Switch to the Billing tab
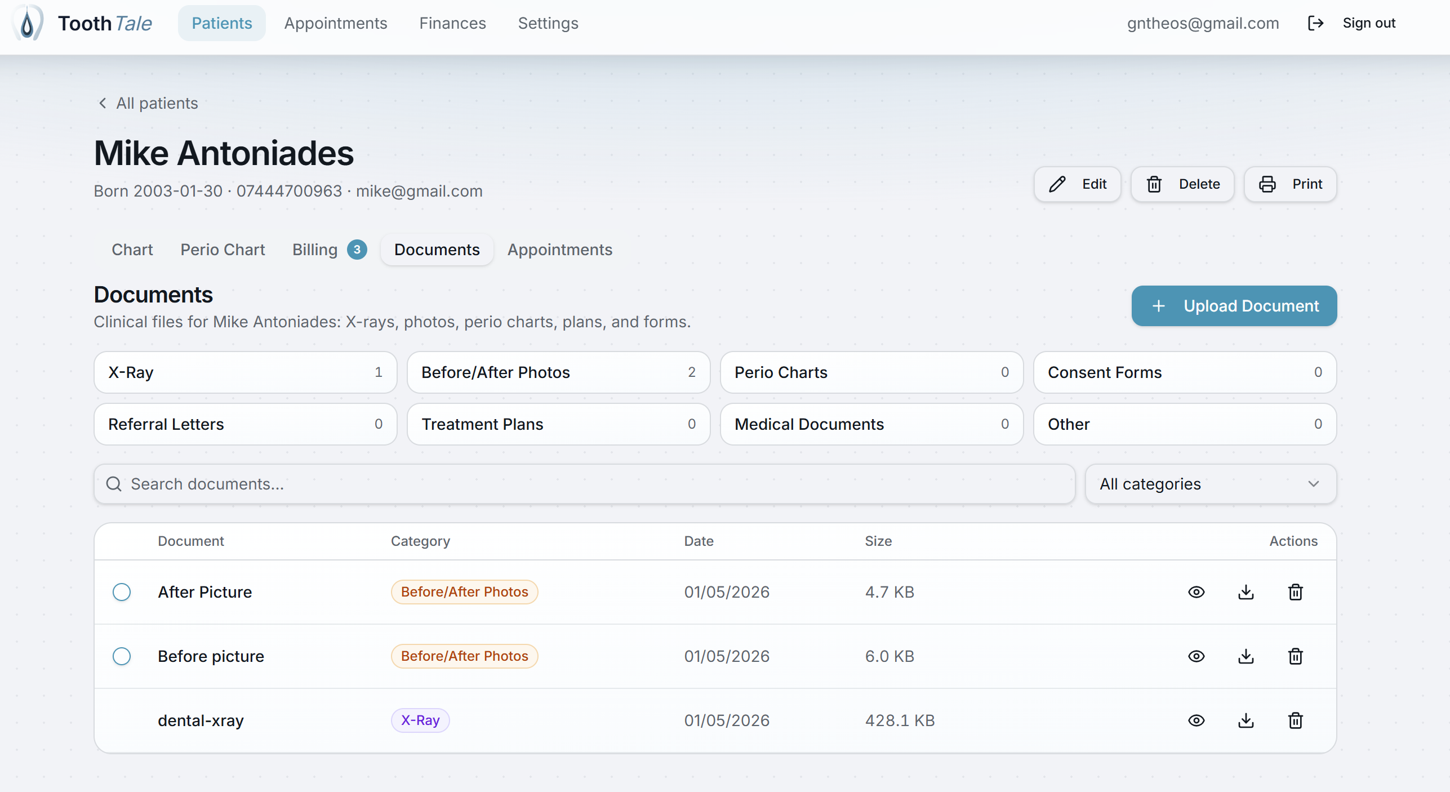 click(x=329, y=250)
